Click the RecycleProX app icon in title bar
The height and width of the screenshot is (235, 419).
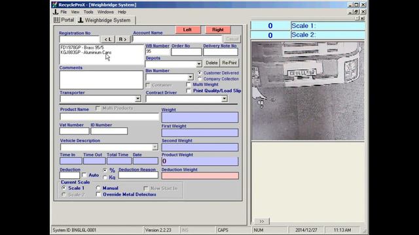[x=54, y=5]
